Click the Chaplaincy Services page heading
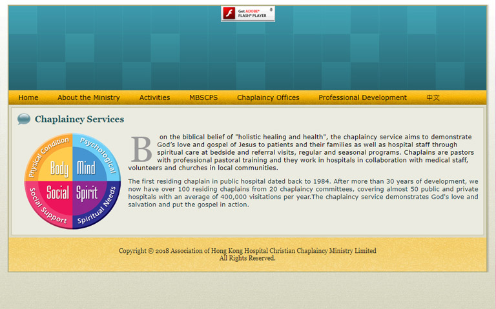496x309 pixels. [79, 119]
